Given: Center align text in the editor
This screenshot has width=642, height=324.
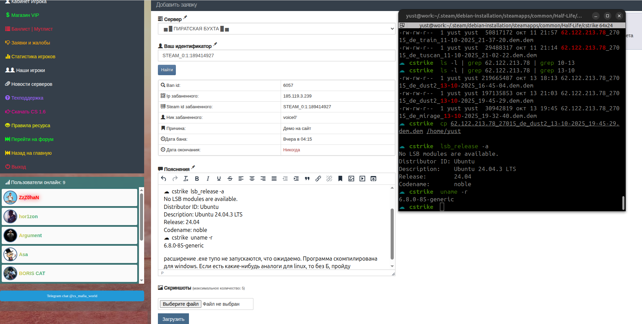Looking at the screenshot, I should click(252, 179).
